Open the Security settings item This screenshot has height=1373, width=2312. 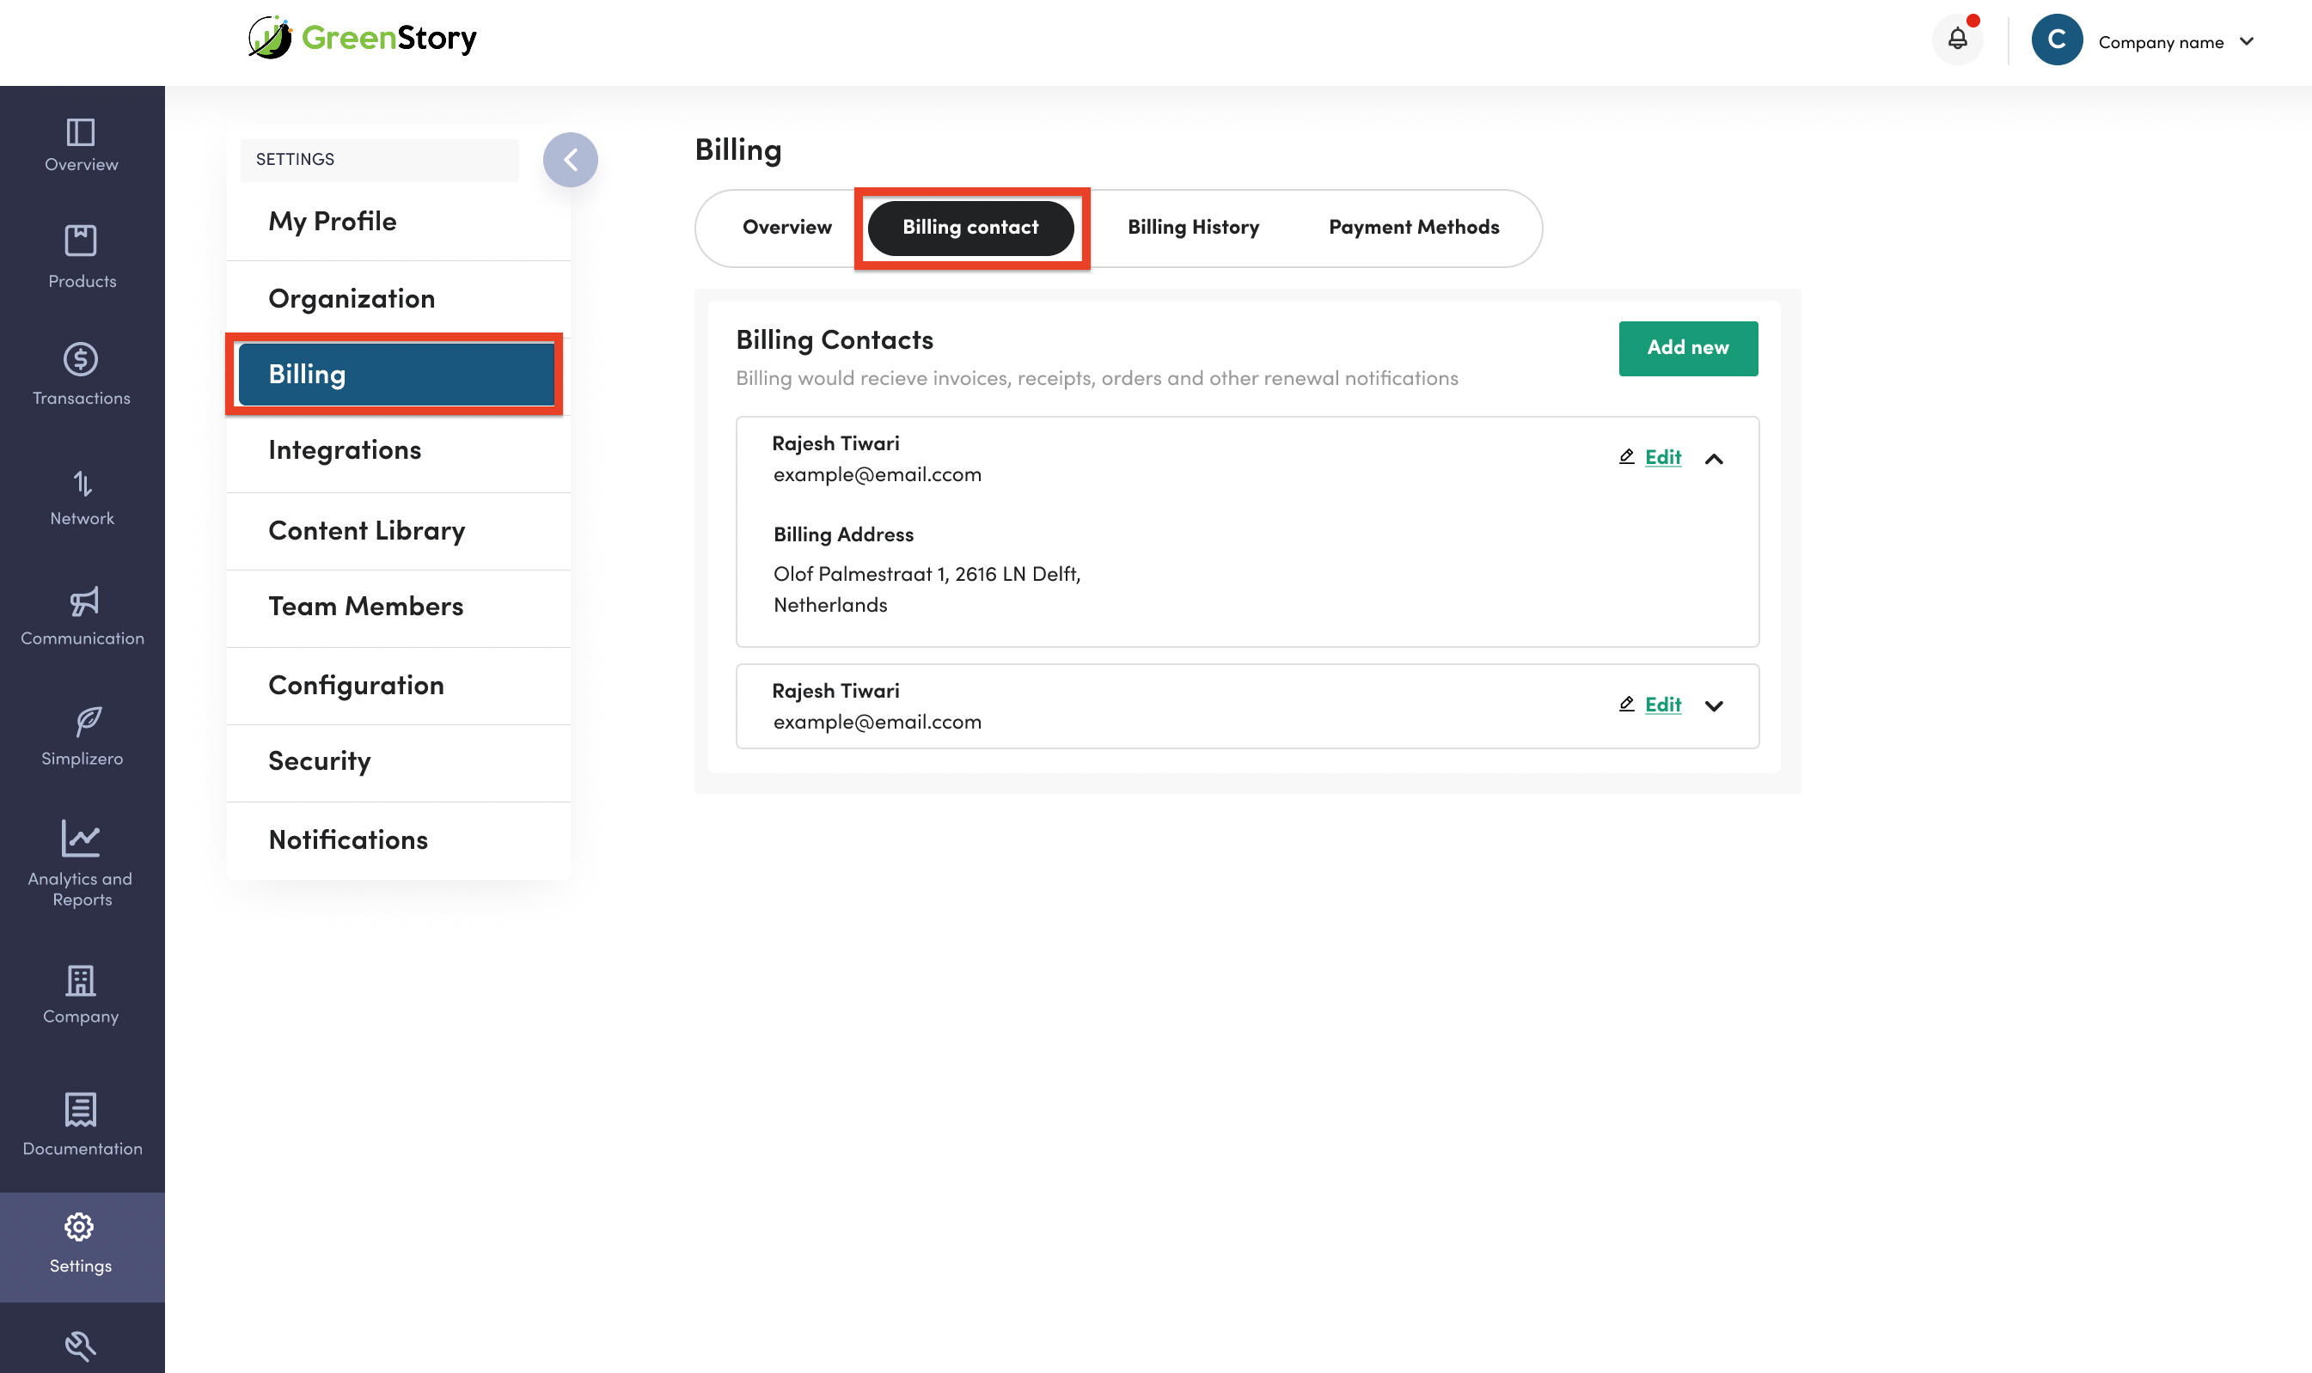tap(320, 761)
